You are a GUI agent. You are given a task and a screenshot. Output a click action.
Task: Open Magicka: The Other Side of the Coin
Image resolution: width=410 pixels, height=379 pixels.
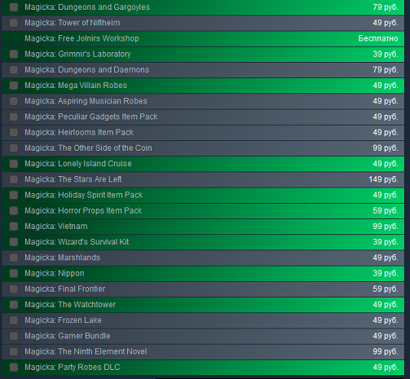tap(88, 148)
